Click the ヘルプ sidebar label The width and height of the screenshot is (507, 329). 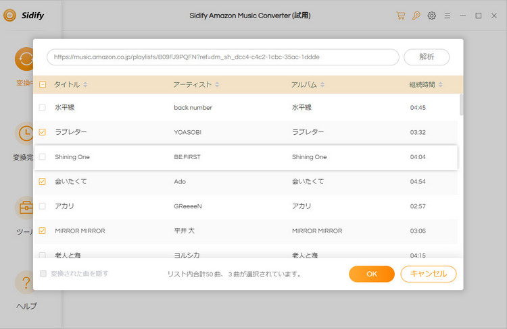(x=26, y=306)
